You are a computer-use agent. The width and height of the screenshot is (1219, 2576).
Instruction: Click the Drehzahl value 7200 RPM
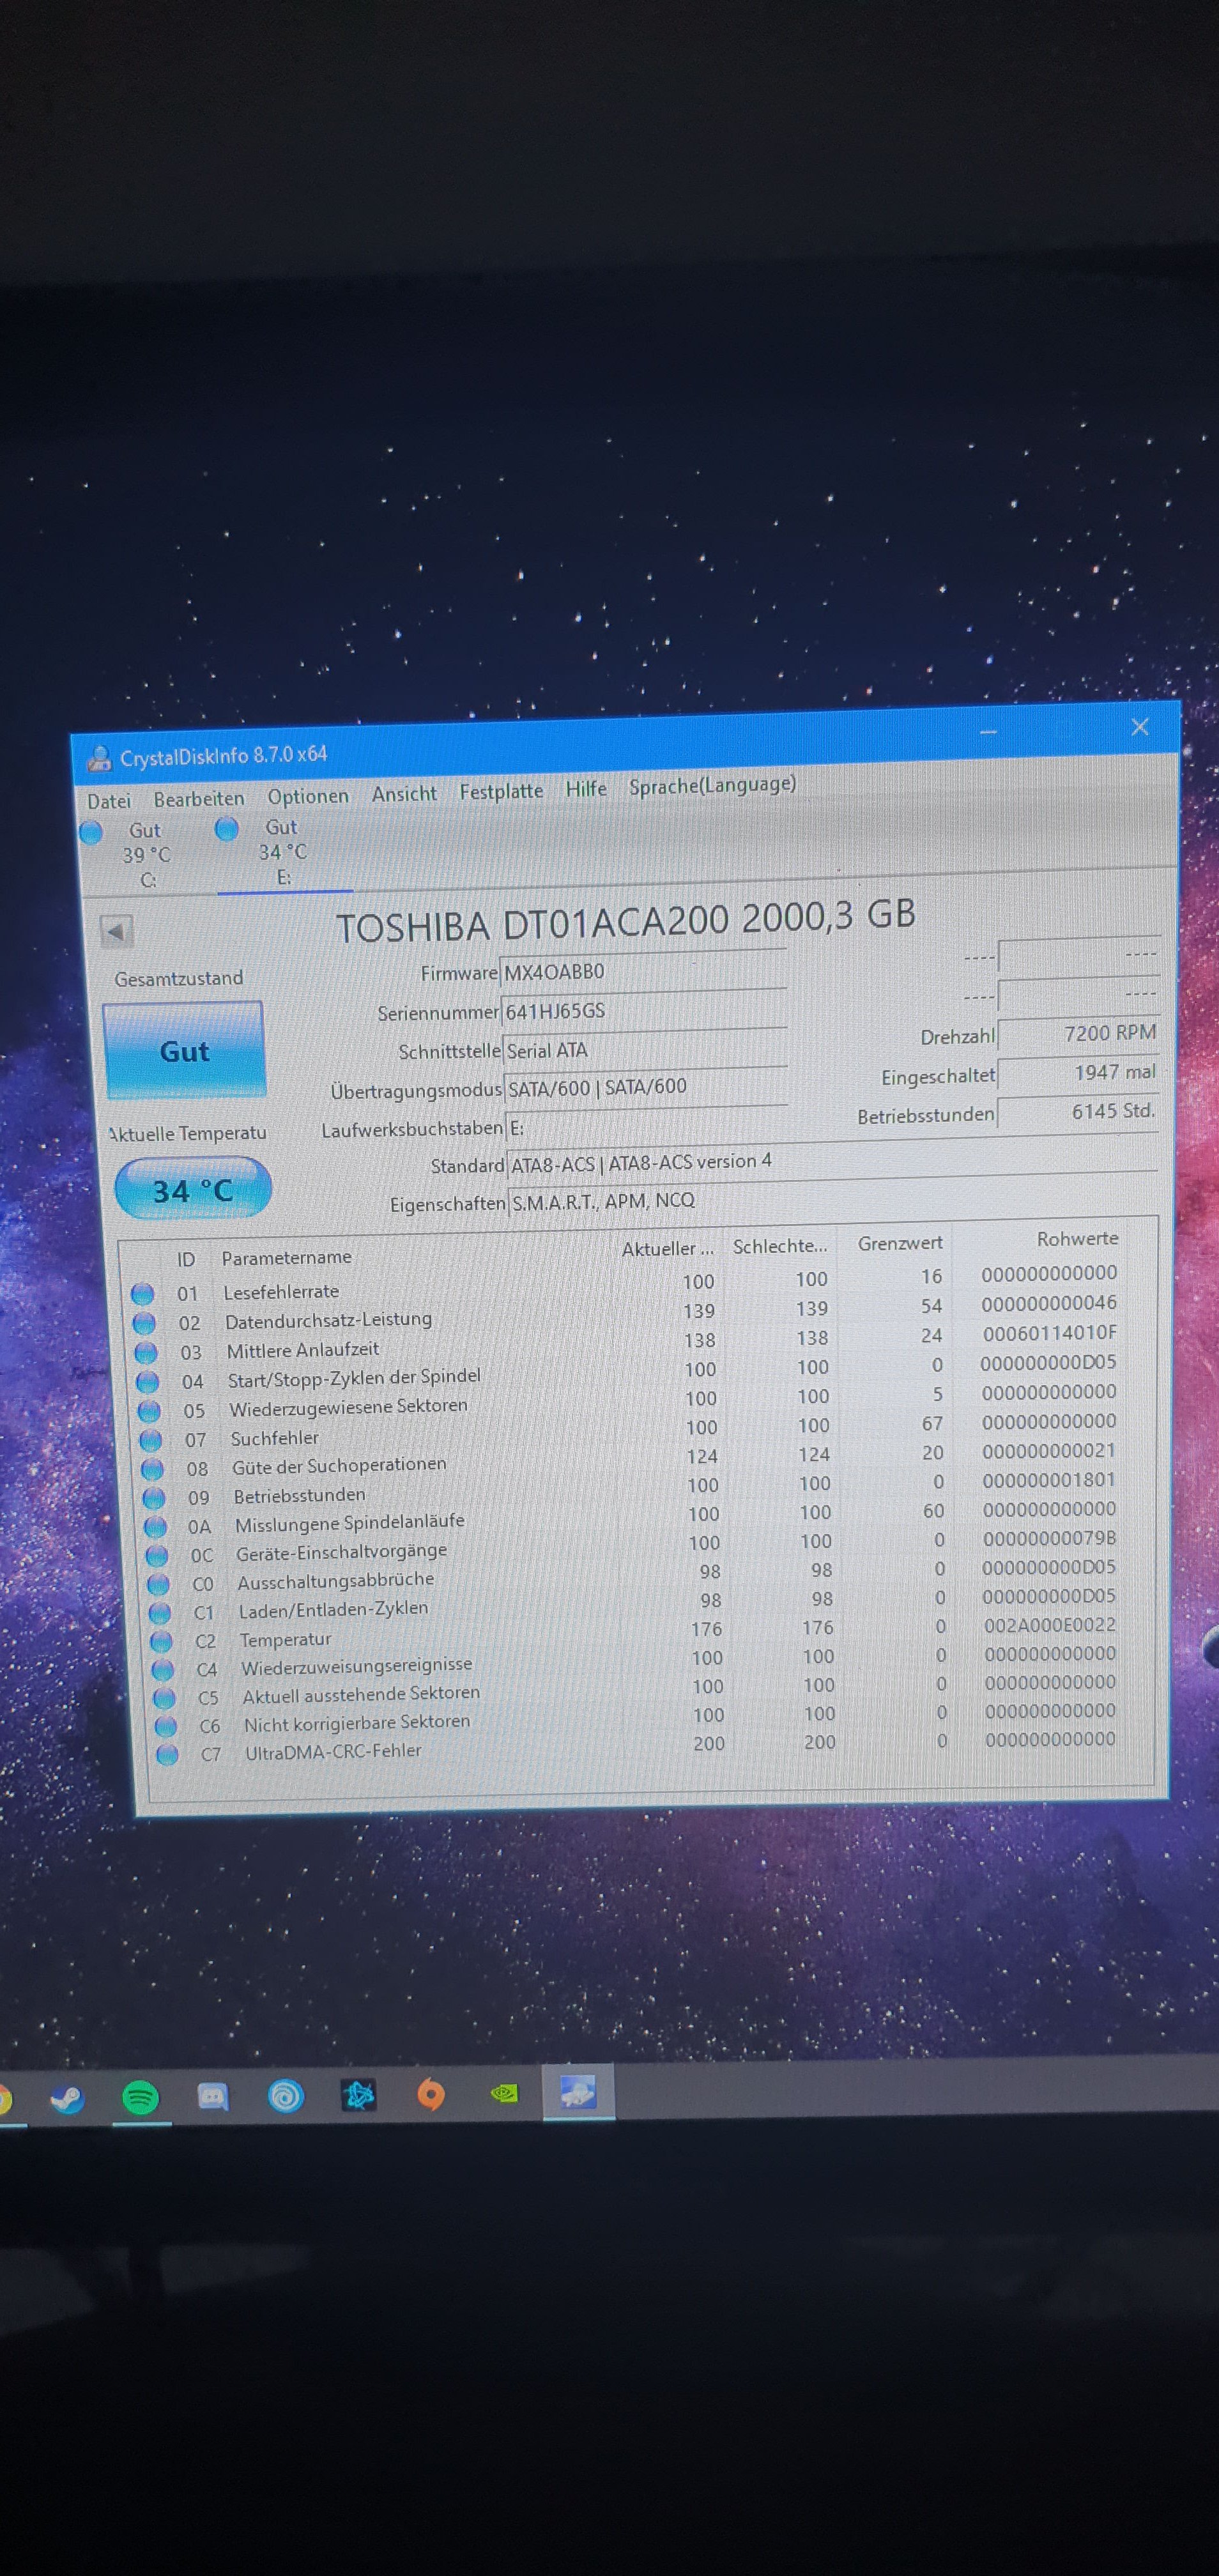tap(1078, 1034)
